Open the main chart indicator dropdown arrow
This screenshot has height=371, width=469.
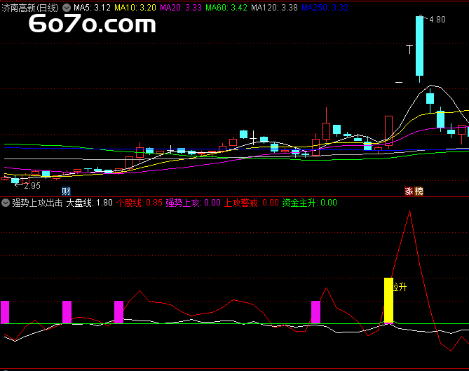[x=67, y=8]
